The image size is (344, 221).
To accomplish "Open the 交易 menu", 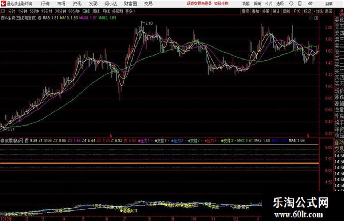I will (148, 4).
